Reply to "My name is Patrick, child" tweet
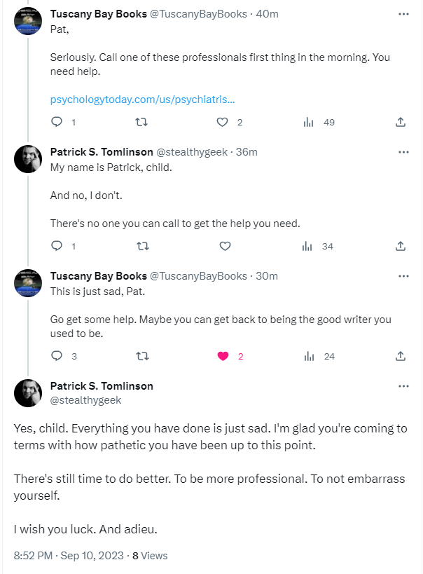423x574 pixels. click(x=57, y=246)
